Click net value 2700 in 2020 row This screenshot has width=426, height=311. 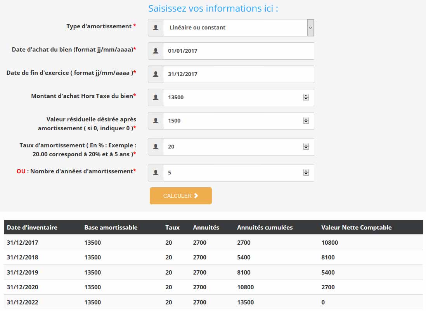pos(328,287)
